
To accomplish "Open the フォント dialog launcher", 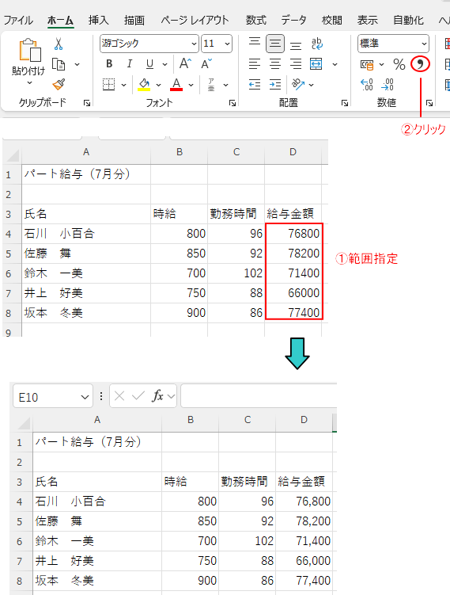I will 233,103.
